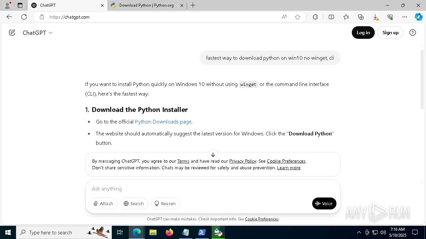Focus the Ask anything input field
The height and width of the screenshot is (239, 426).
point(213,189)
